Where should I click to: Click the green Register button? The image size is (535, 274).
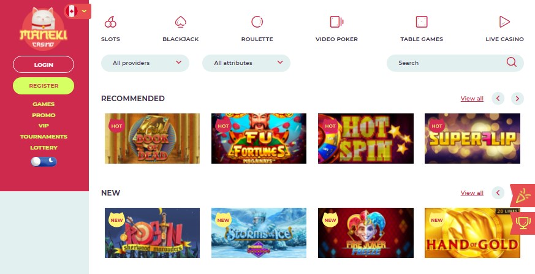click(44, 86)
